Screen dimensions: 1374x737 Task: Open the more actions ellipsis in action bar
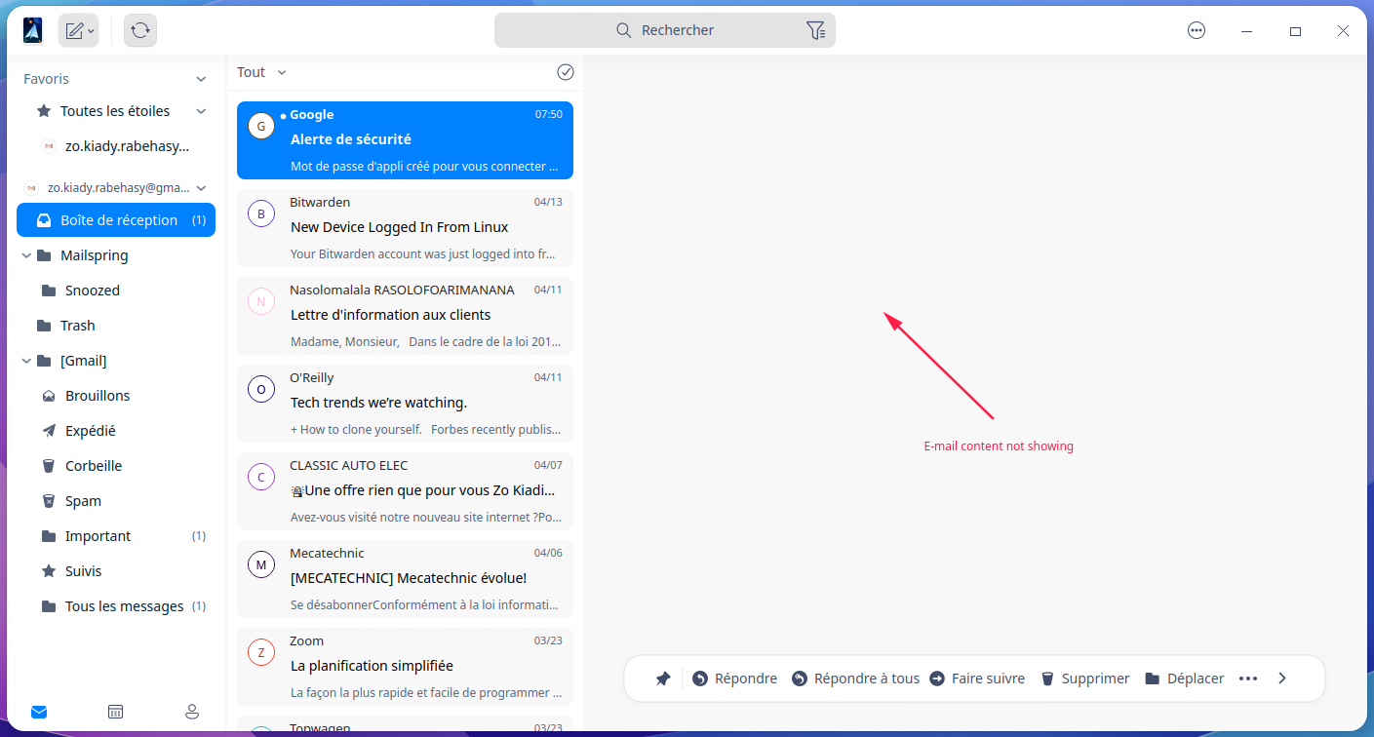(1248, 679)
